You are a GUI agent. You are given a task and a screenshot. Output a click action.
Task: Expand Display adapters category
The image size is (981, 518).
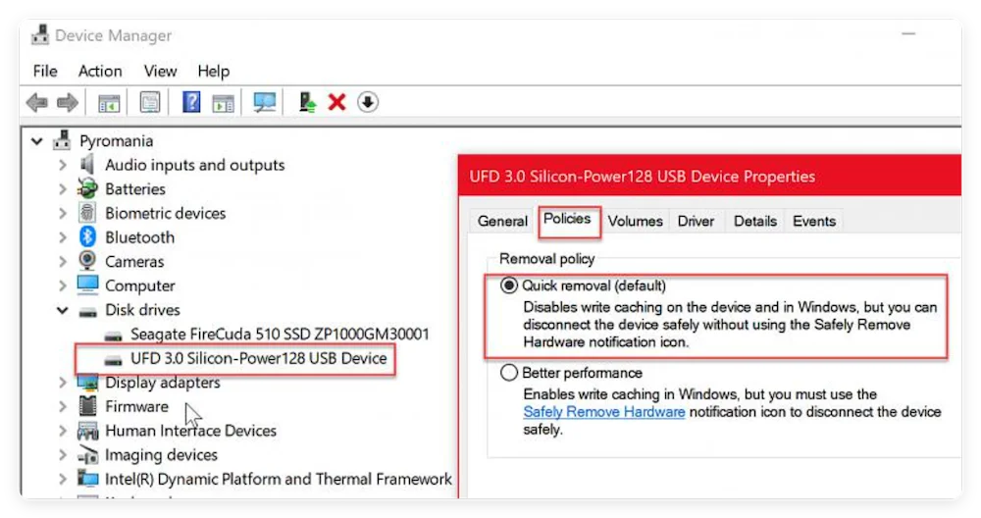62,383
